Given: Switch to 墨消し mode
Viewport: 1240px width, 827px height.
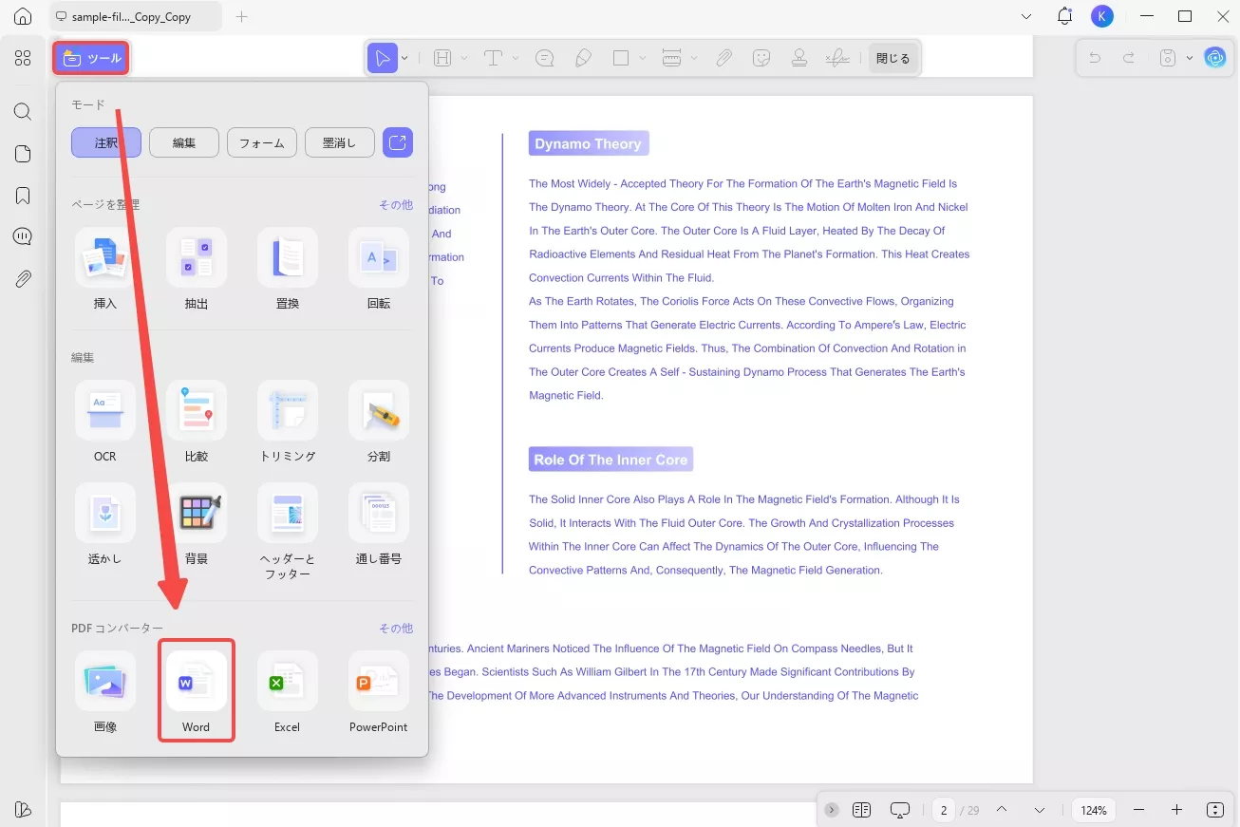Looking at the screenshot, I should click(x=339, y=143).
